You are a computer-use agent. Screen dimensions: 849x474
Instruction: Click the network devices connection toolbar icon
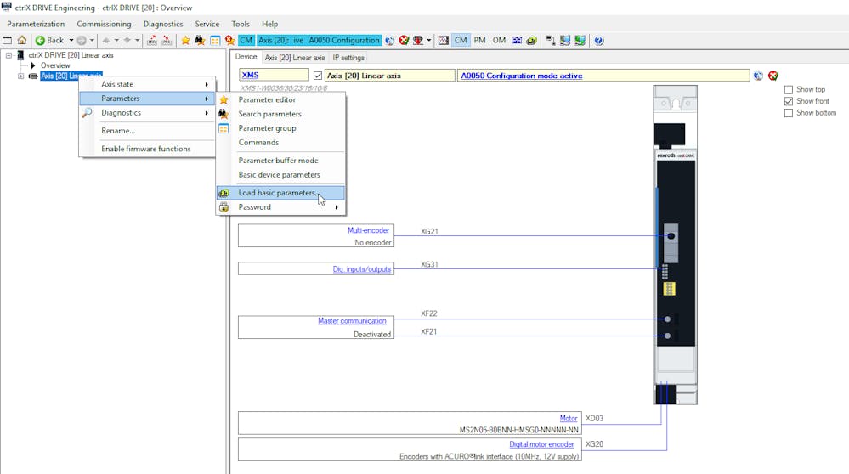tap(551, 40)
